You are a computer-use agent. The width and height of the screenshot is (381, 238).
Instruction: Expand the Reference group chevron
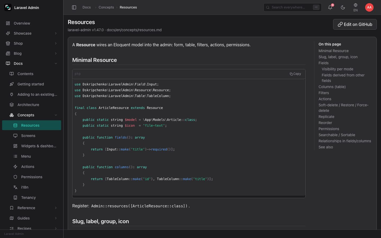[x=56, y=208]
